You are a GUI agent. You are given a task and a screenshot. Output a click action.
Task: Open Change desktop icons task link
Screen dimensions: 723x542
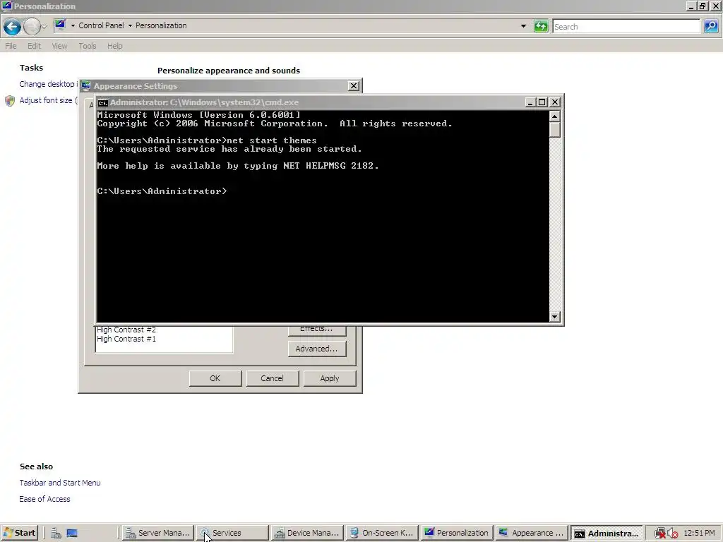(x=48, y=84)
